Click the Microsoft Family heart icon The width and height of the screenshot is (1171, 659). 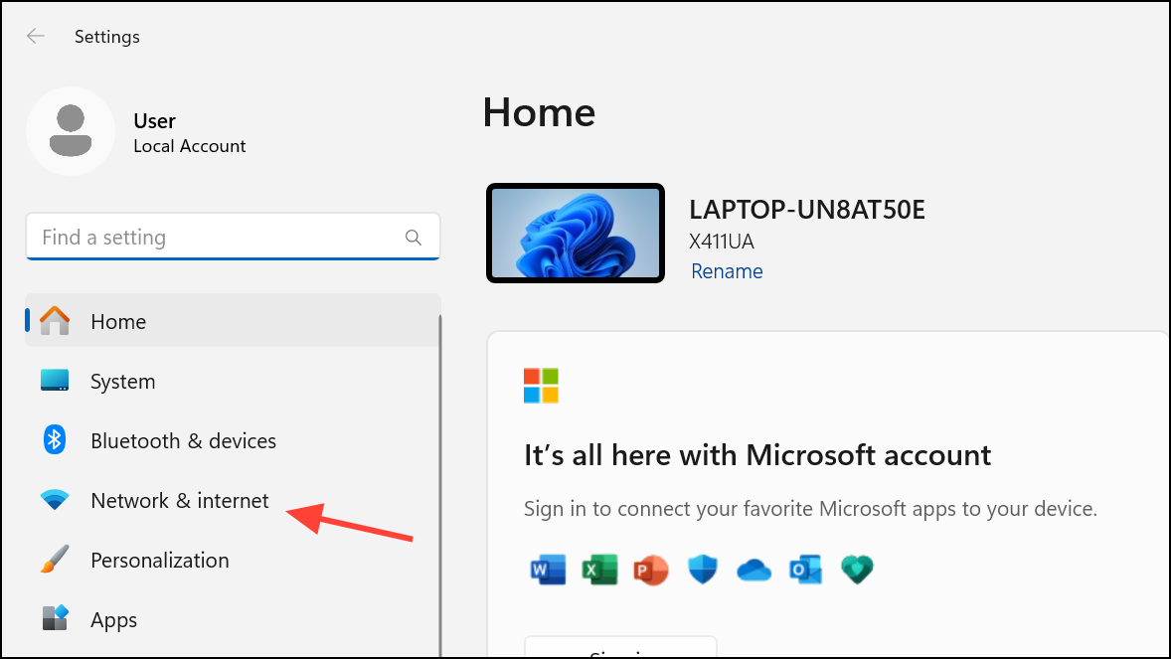point(857,569)
